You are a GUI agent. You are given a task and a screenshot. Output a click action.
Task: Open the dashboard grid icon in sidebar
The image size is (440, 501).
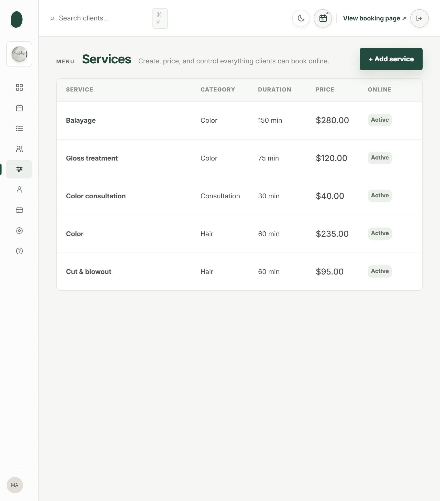(x=19, y=87)
